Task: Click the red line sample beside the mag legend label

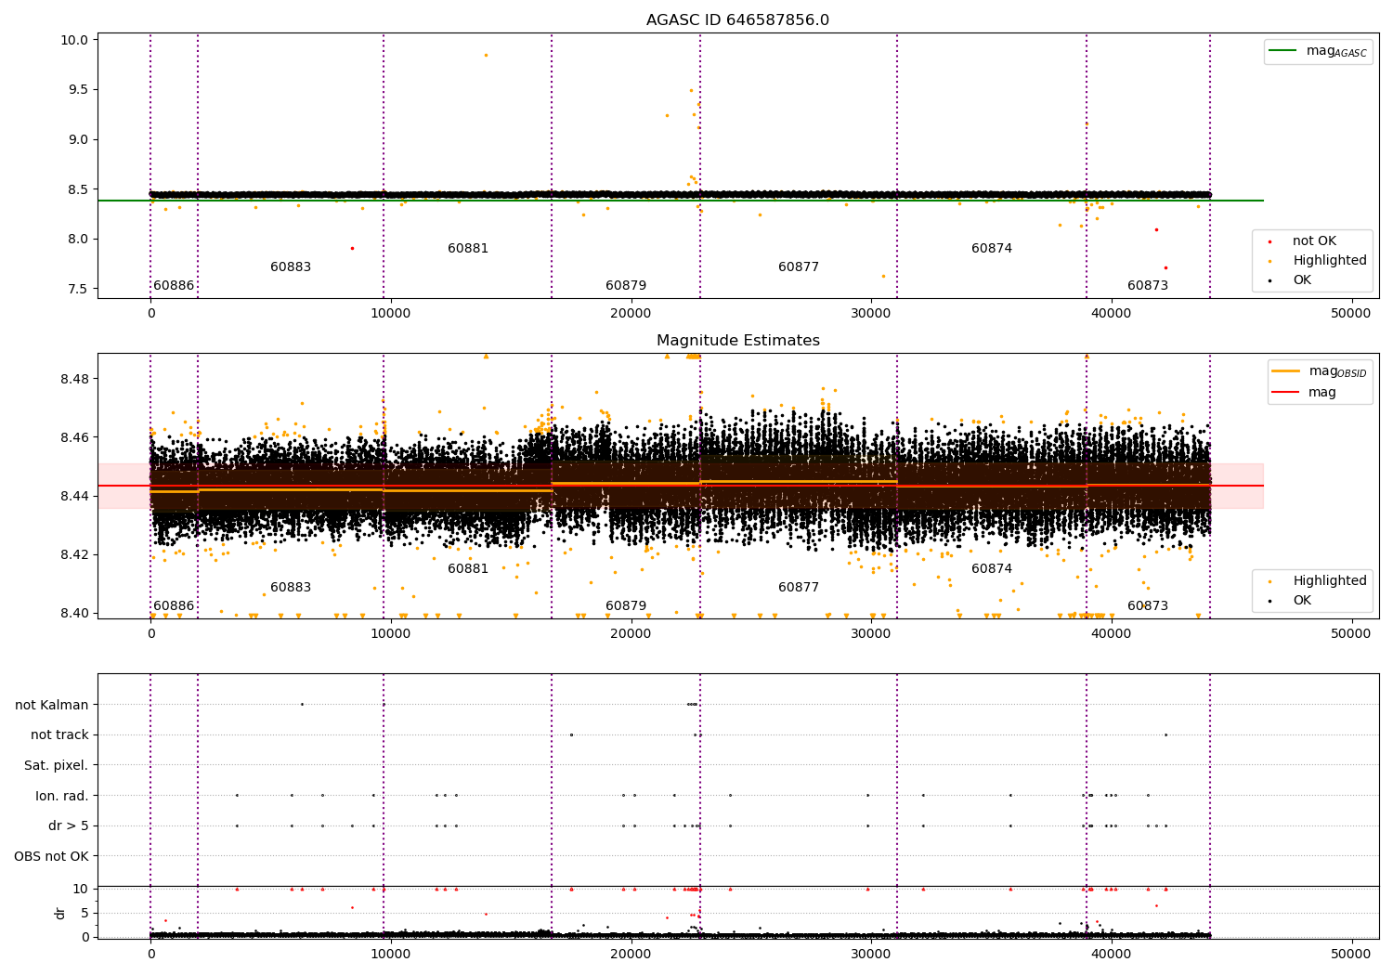Action: (1286, 393)
